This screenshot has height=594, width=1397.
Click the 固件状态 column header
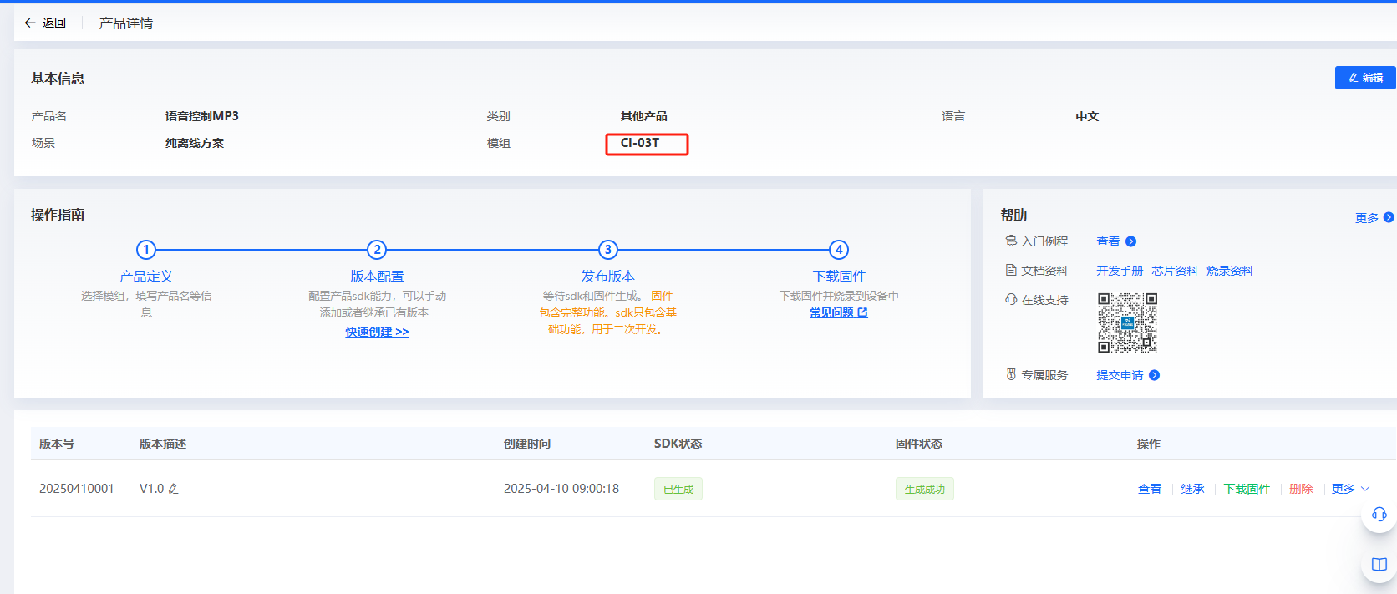point(919,444)
